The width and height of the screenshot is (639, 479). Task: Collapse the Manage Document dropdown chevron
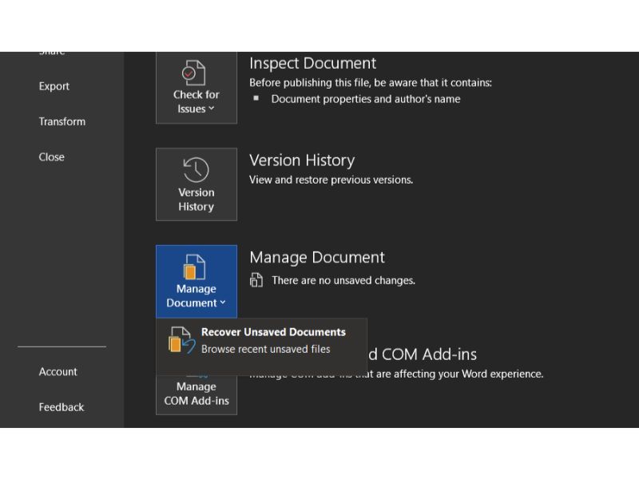click(223, 303)
